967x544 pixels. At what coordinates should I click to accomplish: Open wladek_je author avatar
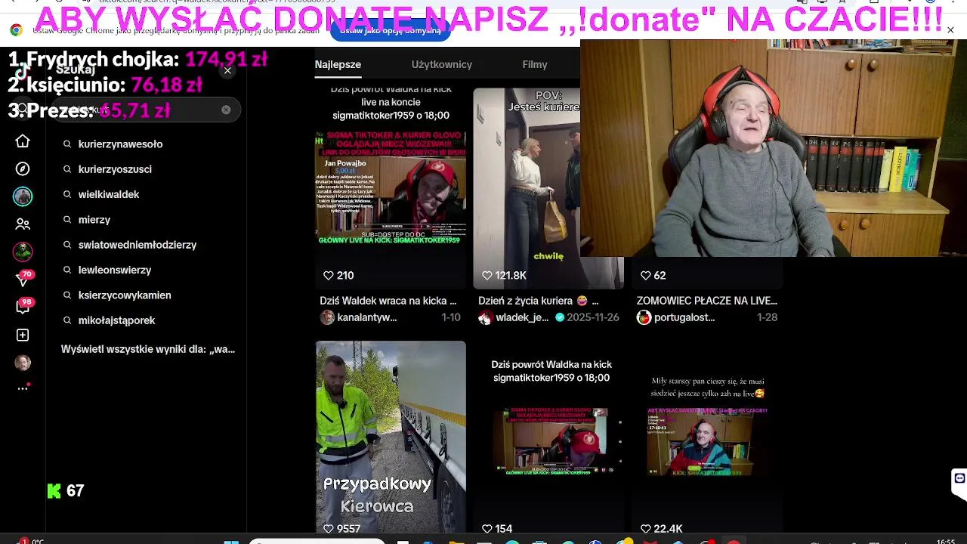click(x=485, y=317)
